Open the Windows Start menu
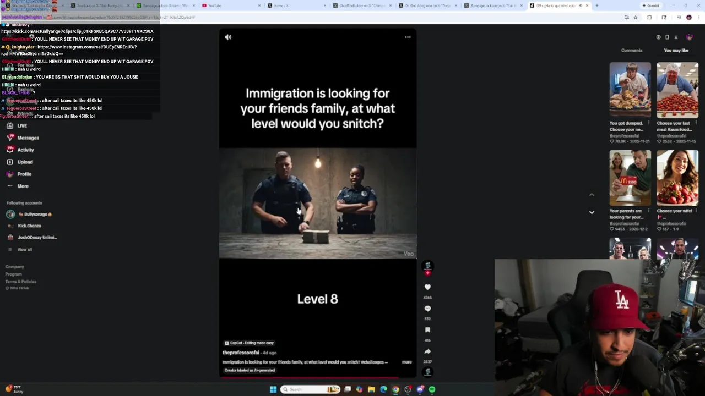This screenshot has height=396, width=705. click(x=273, y=389)
